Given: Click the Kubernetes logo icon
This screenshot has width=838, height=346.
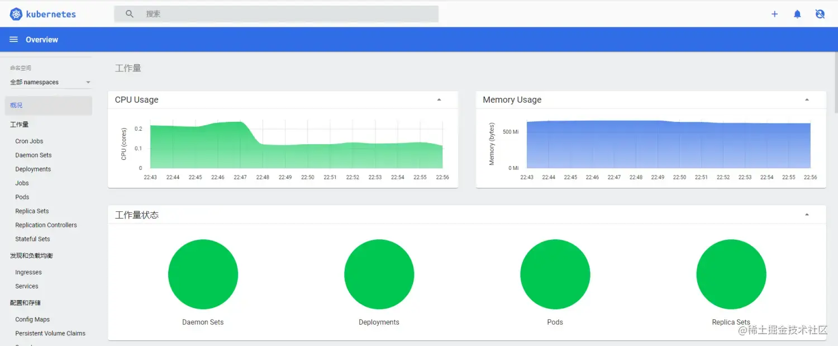Looking at the screenshot, I should (x=16, y=14).
